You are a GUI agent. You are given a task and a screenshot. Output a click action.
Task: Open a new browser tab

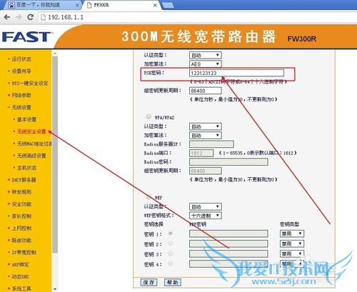(168, 5)
